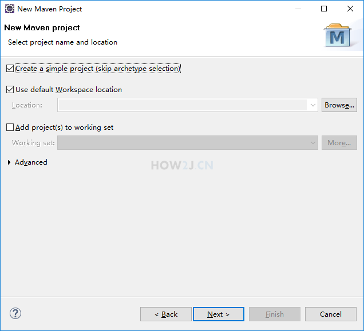Screen dimensions: 364x331
Task: Maximize the New Maven Project window
Action: click(x=324, y=9)
